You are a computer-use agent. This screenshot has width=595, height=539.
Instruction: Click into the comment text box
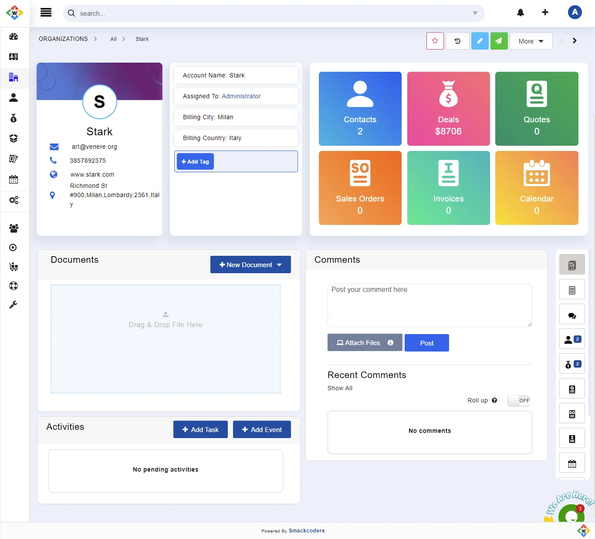pos(429,305)
